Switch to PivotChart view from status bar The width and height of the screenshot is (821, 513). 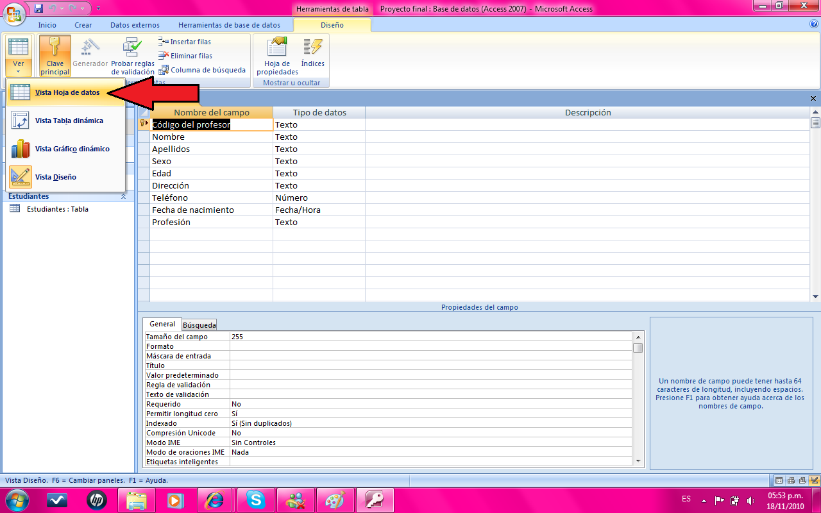[x=802, y=480]
